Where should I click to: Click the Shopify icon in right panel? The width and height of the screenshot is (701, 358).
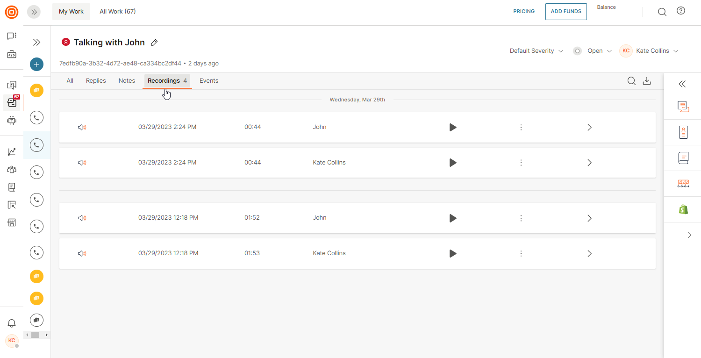[683, 209]
